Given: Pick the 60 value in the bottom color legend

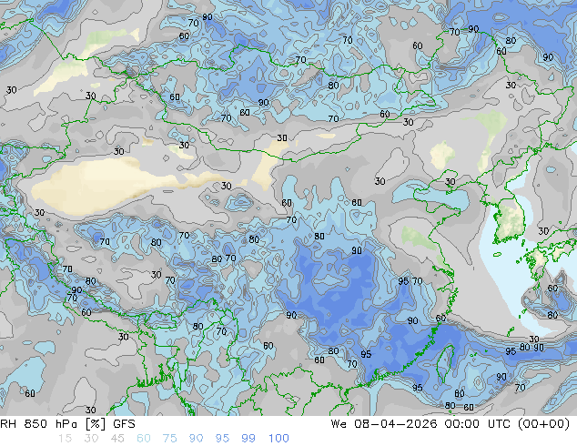Looking at the screenshot, I should [144, 439].
